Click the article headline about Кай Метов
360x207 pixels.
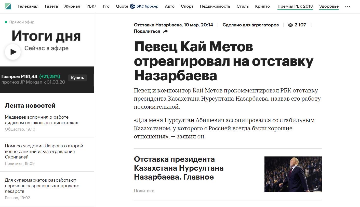(x=224, y=61)
